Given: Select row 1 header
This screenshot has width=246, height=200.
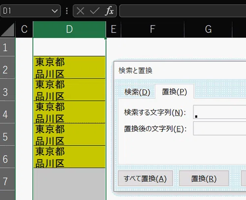Looking at the screenshot, I should coord(7,47).
